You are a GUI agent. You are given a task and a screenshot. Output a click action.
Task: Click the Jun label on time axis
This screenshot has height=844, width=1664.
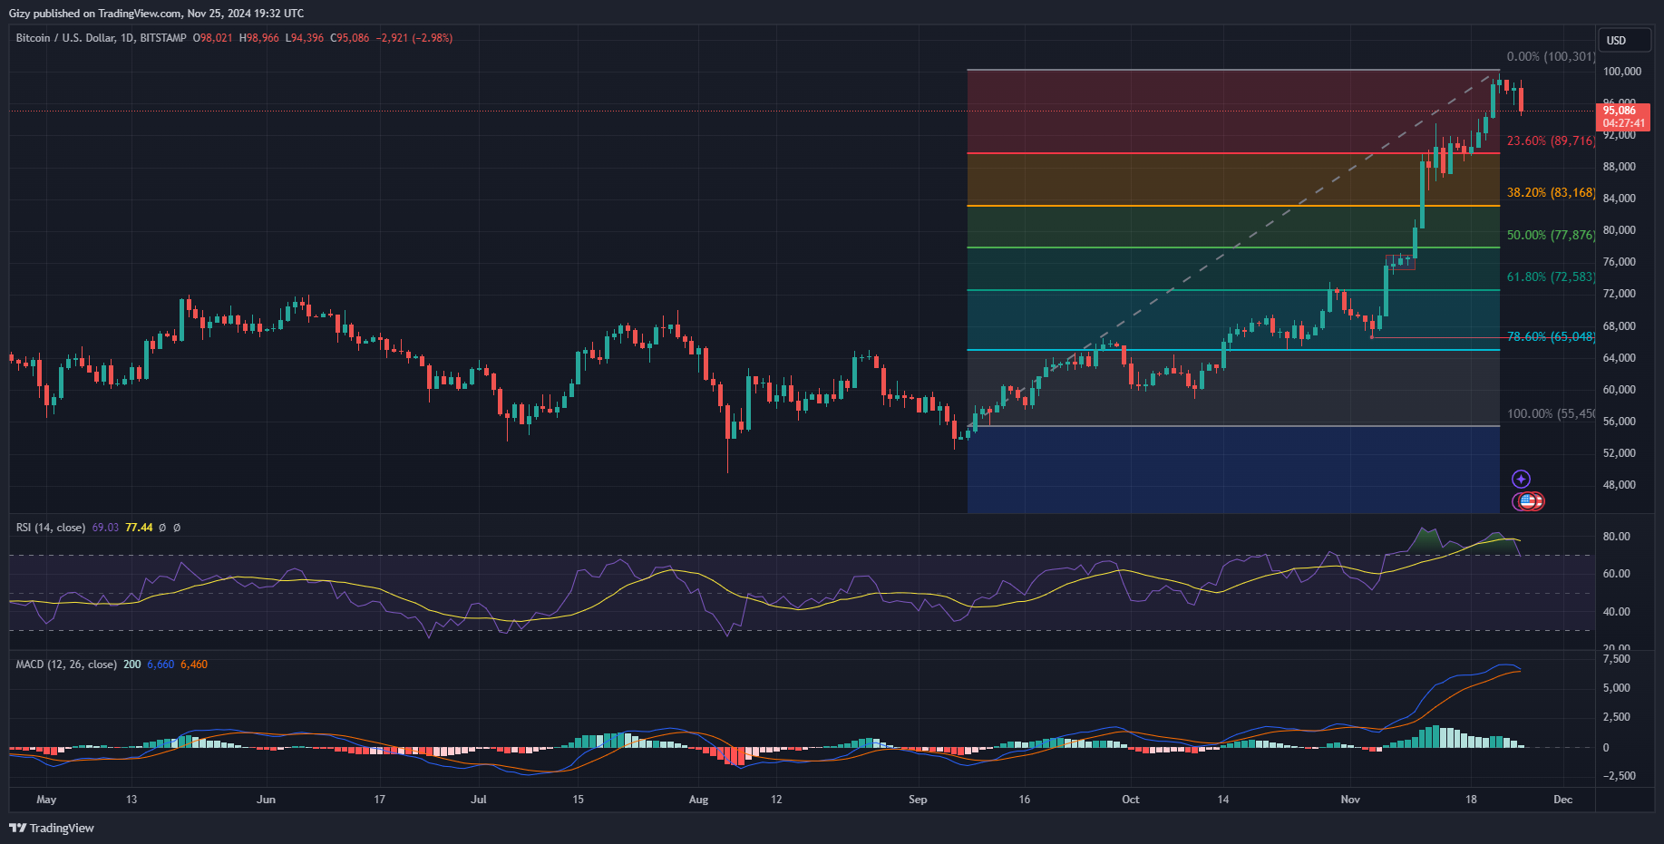pyautogui.click(x=266, y=800)
